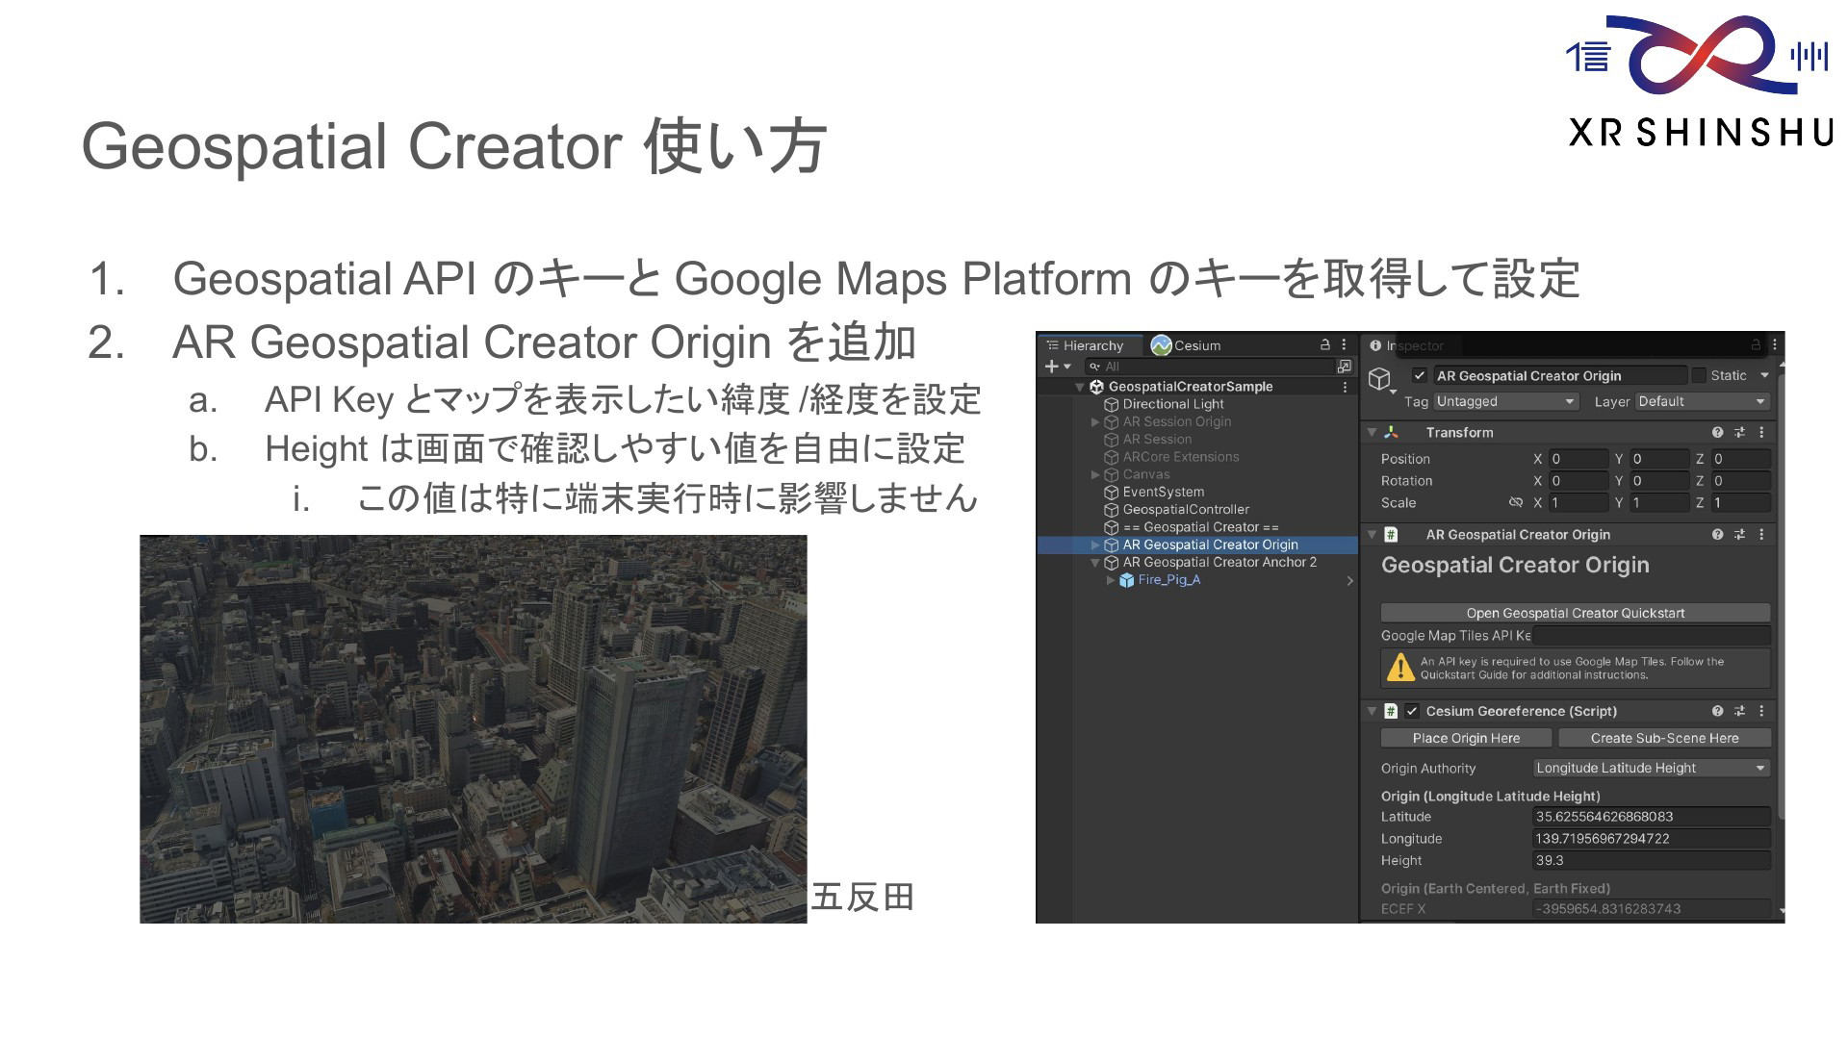Expand AR Geospatial Creator Origin in Hierarchy
The width and height of the screenshot is (1848, 1039).
click(1095, 545)
